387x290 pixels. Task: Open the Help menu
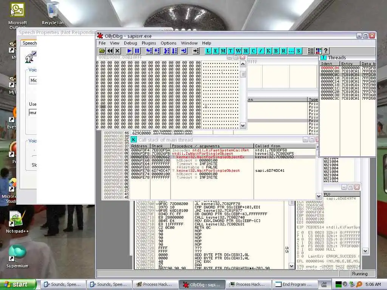tap(207, 43)
